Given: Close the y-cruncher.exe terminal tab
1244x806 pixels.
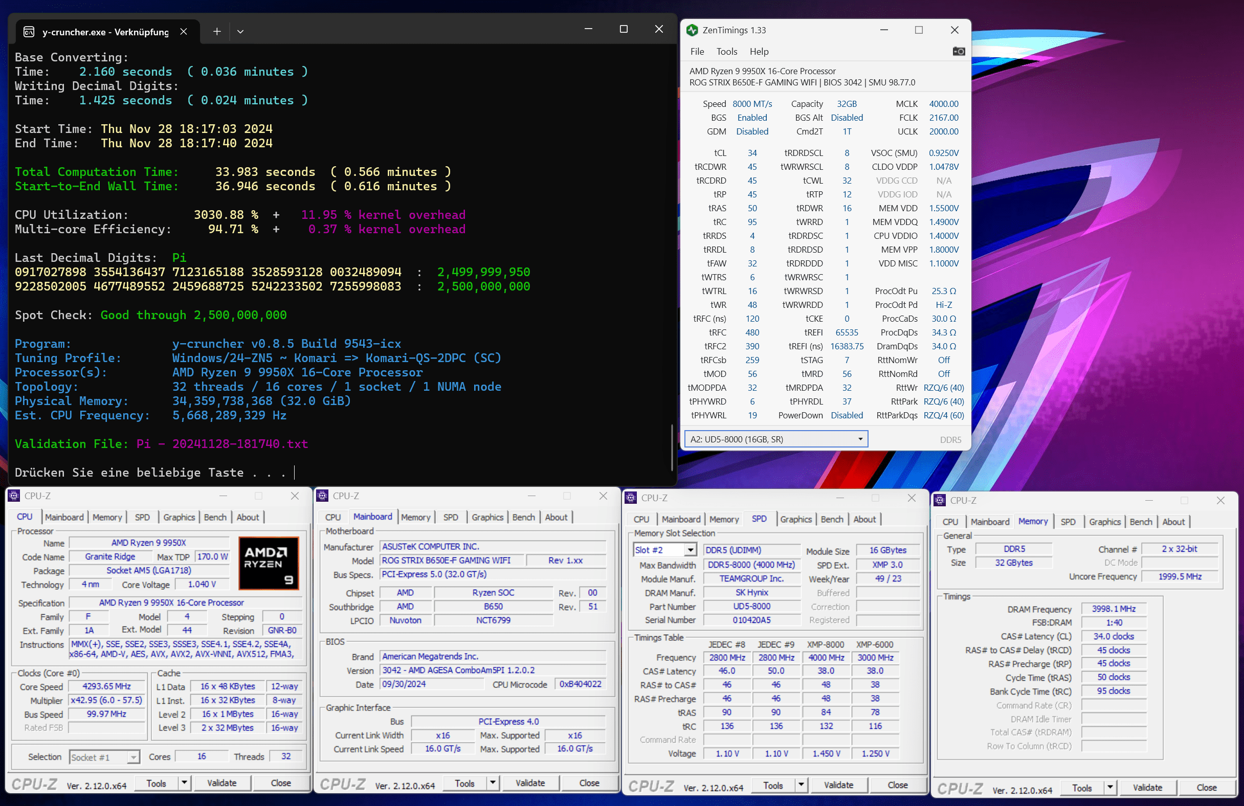Looking at the screenshot, I should 184,32.
